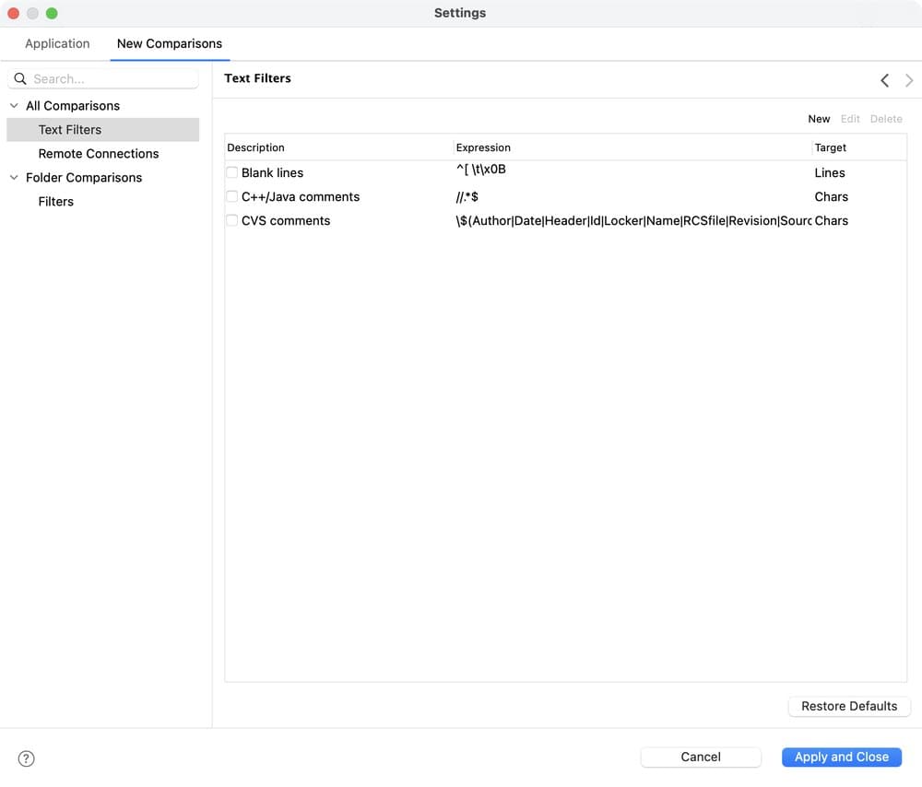
Task: Create a new text filter
Action: click(x=819, y=119)
